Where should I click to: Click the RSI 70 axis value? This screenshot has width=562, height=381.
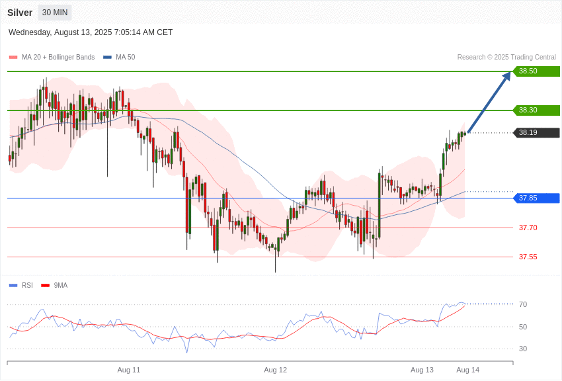coord(523,304)
